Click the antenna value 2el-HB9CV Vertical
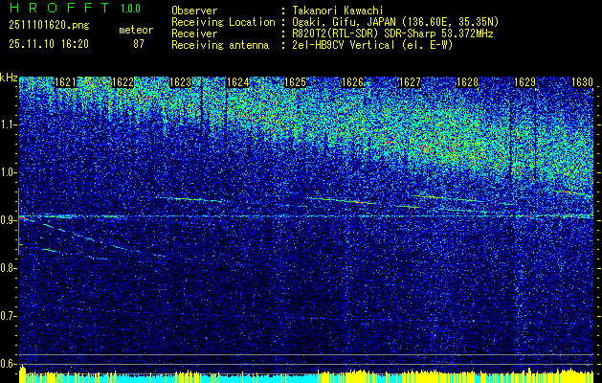Screen dimensions: 602x383 372,45
